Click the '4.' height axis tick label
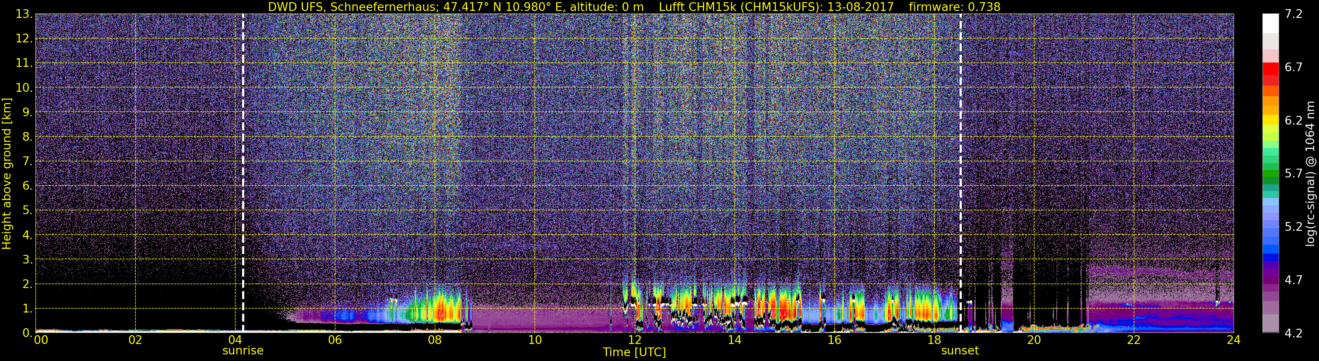This screenshot has width=1319, height=361. point(27,235)
